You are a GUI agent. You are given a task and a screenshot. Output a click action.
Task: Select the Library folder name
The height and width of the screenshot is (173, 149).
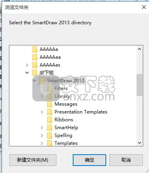(x=62, y=96)
